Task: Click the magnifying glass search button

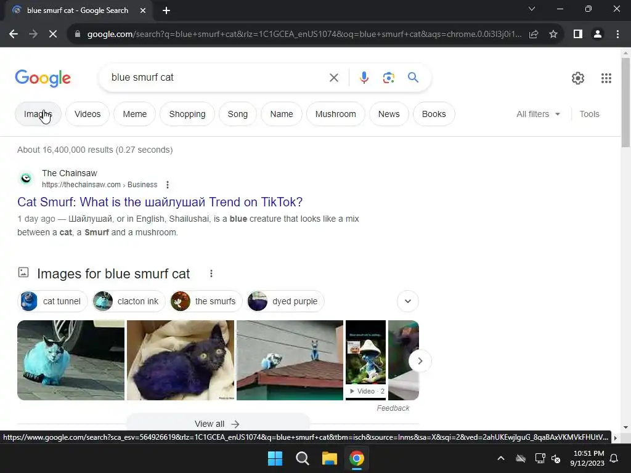Action: 413,77
